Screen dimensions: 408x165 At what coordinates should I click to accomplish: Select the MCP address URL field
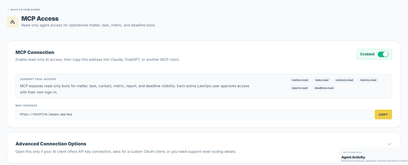194,114
